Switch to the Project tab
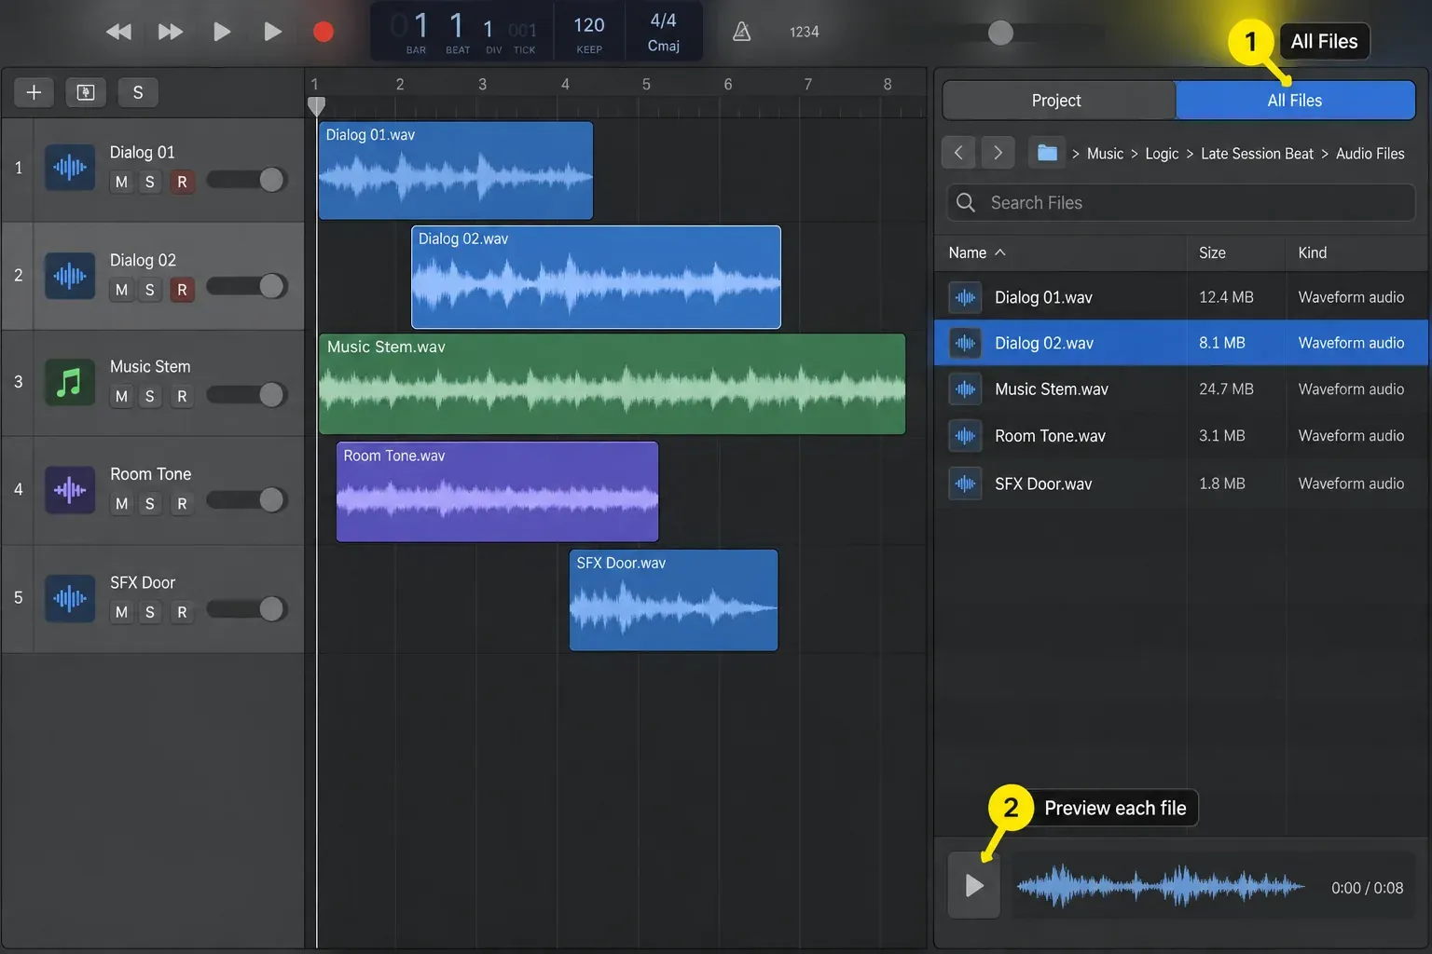This screenshot has height=954, width=1432. tap(1059, 101)
